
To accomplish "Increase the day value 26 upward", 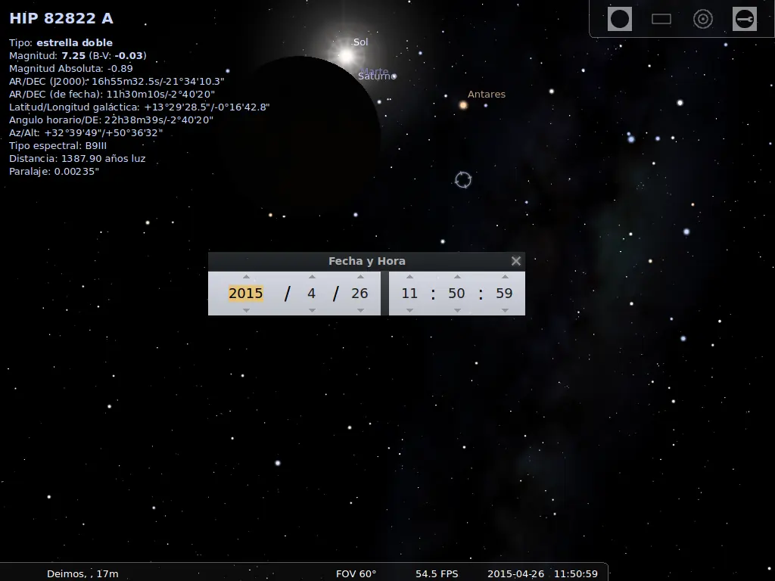I will coord(359,277).
